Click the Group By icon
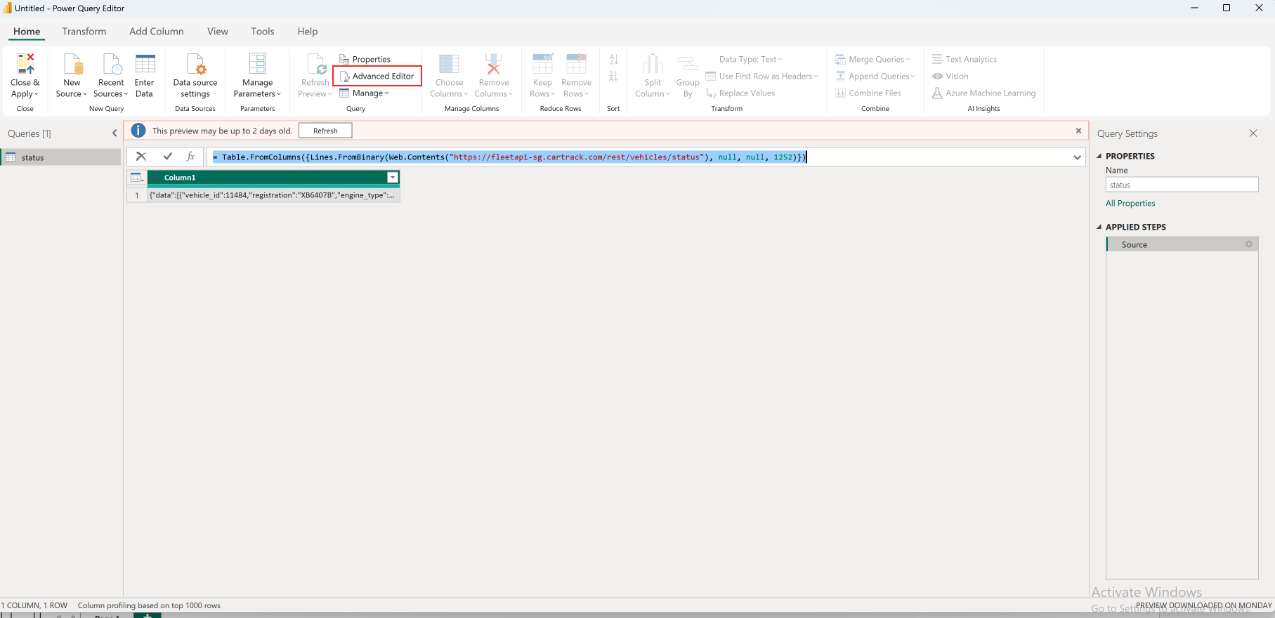This screenshot has height=618, width=1275. point(688,64)
